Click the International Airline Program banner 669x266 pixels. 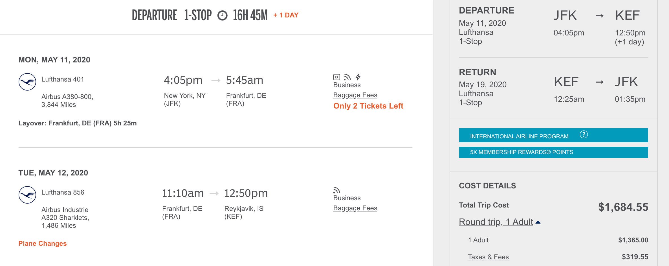(x=519, y=136)
